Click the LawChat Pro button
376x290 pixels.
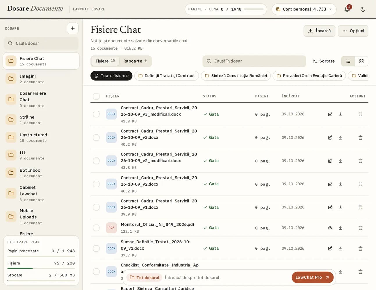click(313, 278)
